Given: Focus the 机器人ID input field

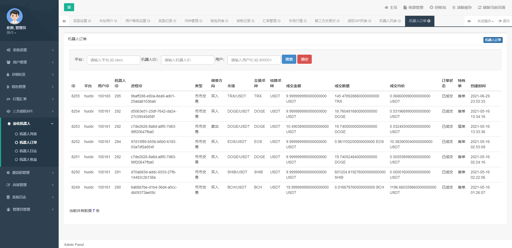Looking at the screenshot, I should (187, 60).
